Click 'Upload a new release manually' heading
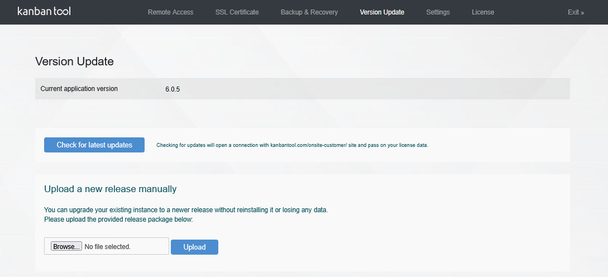 click(111, 189)
